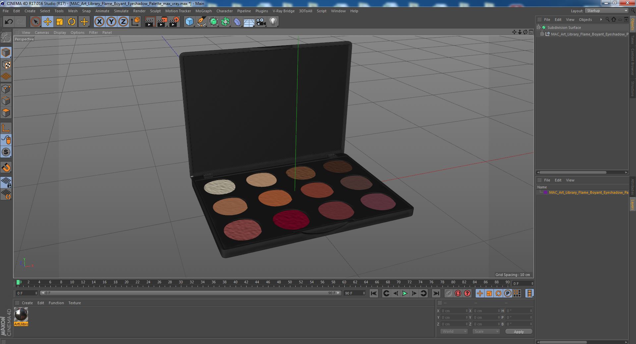Open Material manager Texture menu

pos(75,303)
